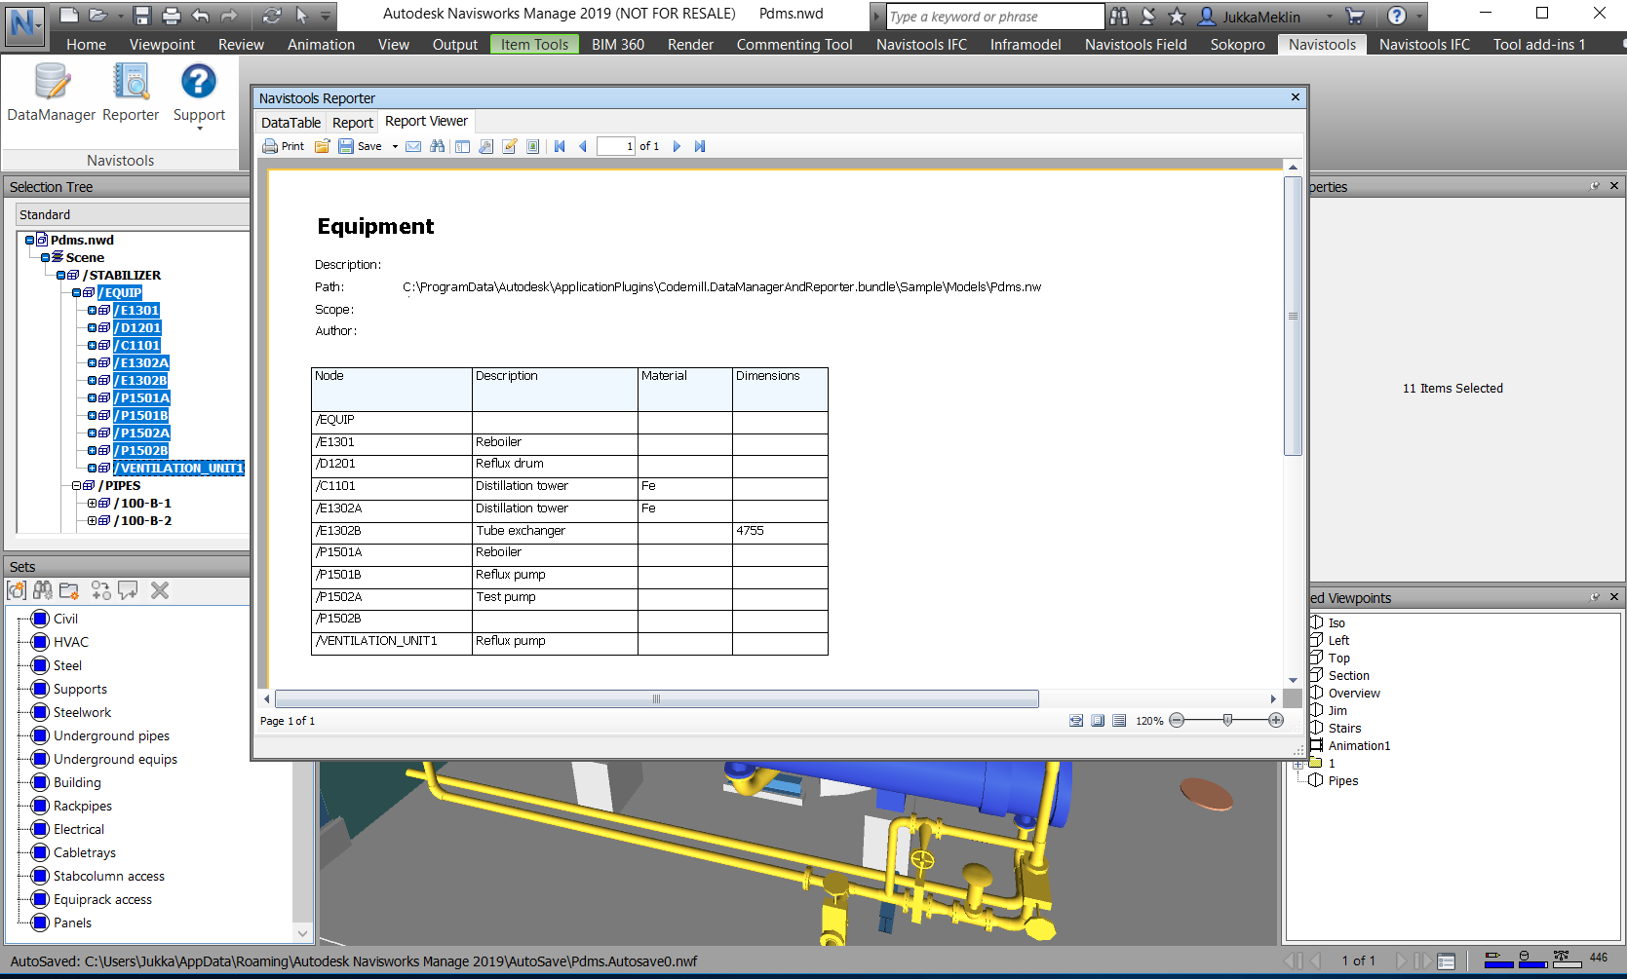Collapse the /EQUIP node in Selection Tree
Viewport: 1627px width, 979px height.
click(x=77, y=293)
